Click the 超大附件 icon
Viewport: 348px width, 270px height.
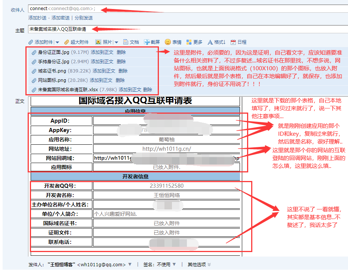click(x=67, y=42)
